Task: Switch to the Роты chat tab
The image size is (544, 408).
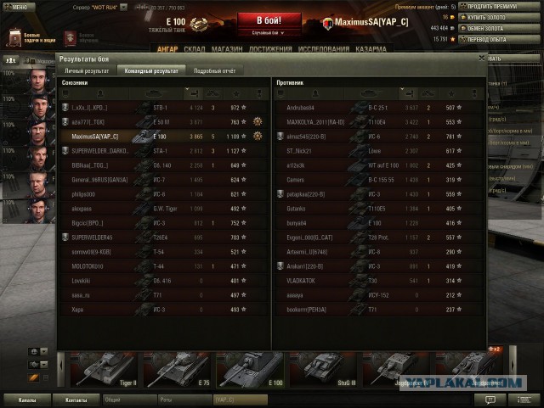Action: 185,400
